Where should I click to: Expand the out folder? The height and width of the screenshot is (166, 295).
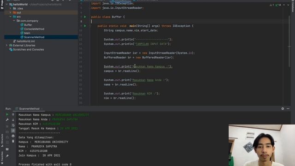10,12
